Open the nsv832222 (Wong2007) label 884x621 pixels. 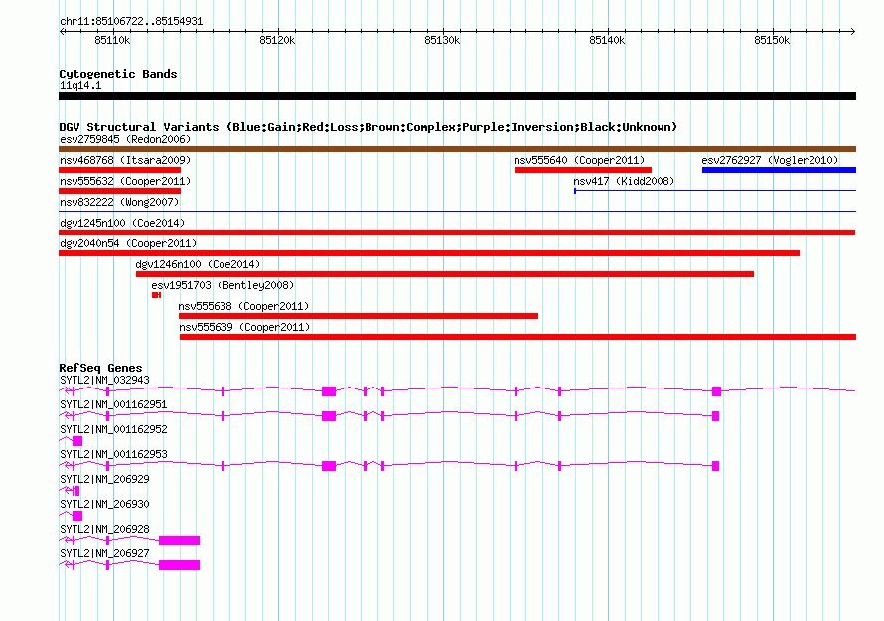[x=119, y=202]
